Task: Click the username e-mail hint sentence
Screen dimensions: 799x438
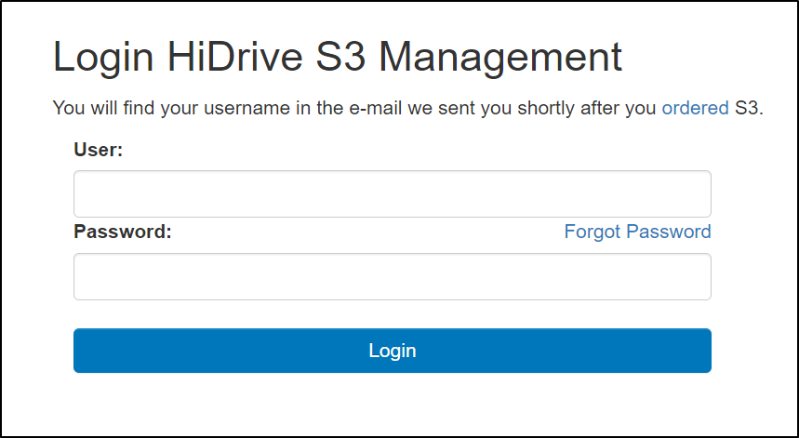Action: point(408,108)
